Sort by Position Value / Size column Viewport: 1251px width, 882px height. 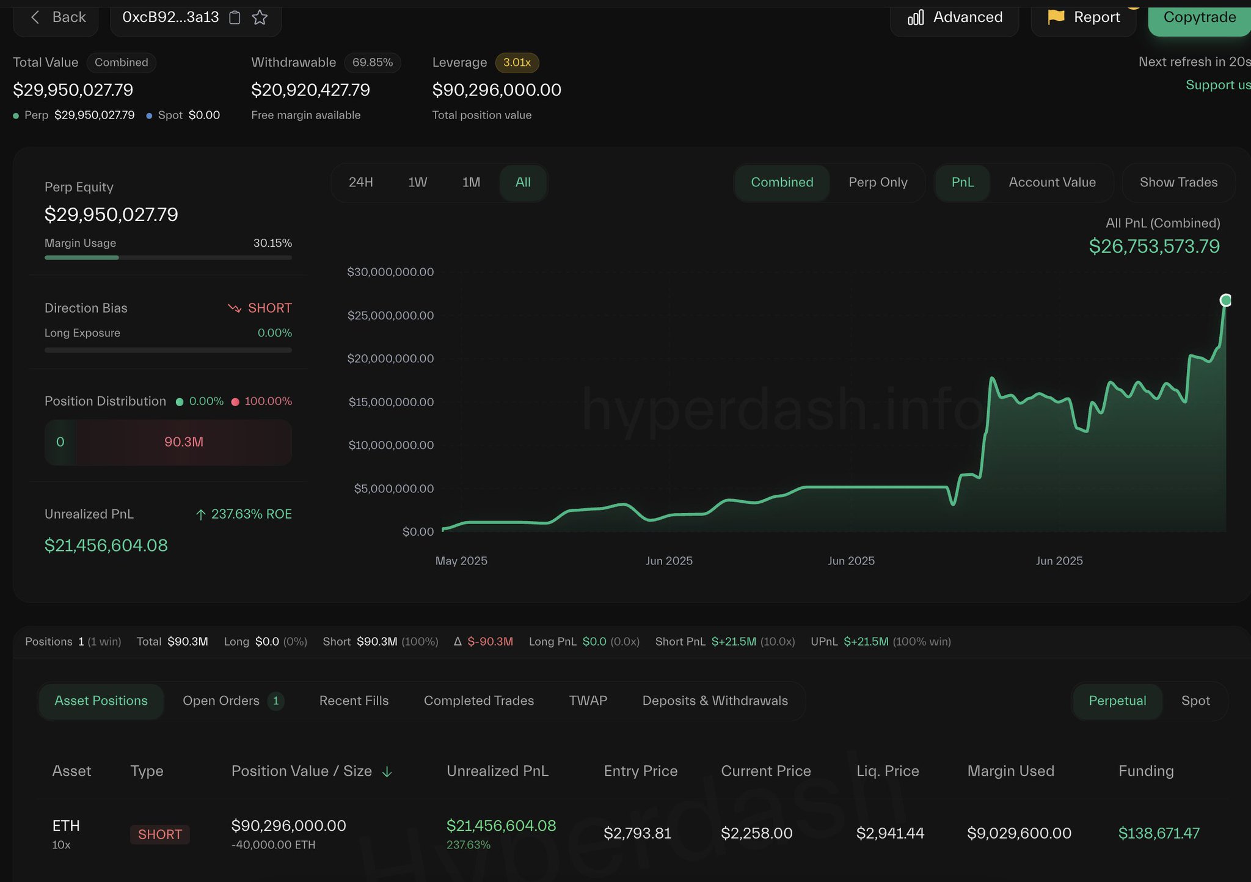(302, 771)
